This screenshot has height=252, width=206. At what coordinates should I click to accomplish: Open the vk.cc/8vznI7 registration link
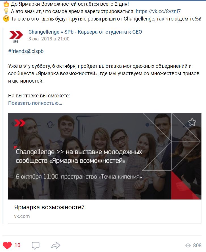[x=158, y=11]
